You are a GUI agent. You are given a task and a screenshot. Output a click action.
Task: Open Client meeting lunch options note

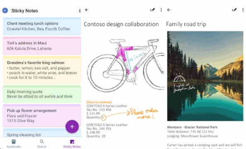pyautogui.click(x=42, y=26)
